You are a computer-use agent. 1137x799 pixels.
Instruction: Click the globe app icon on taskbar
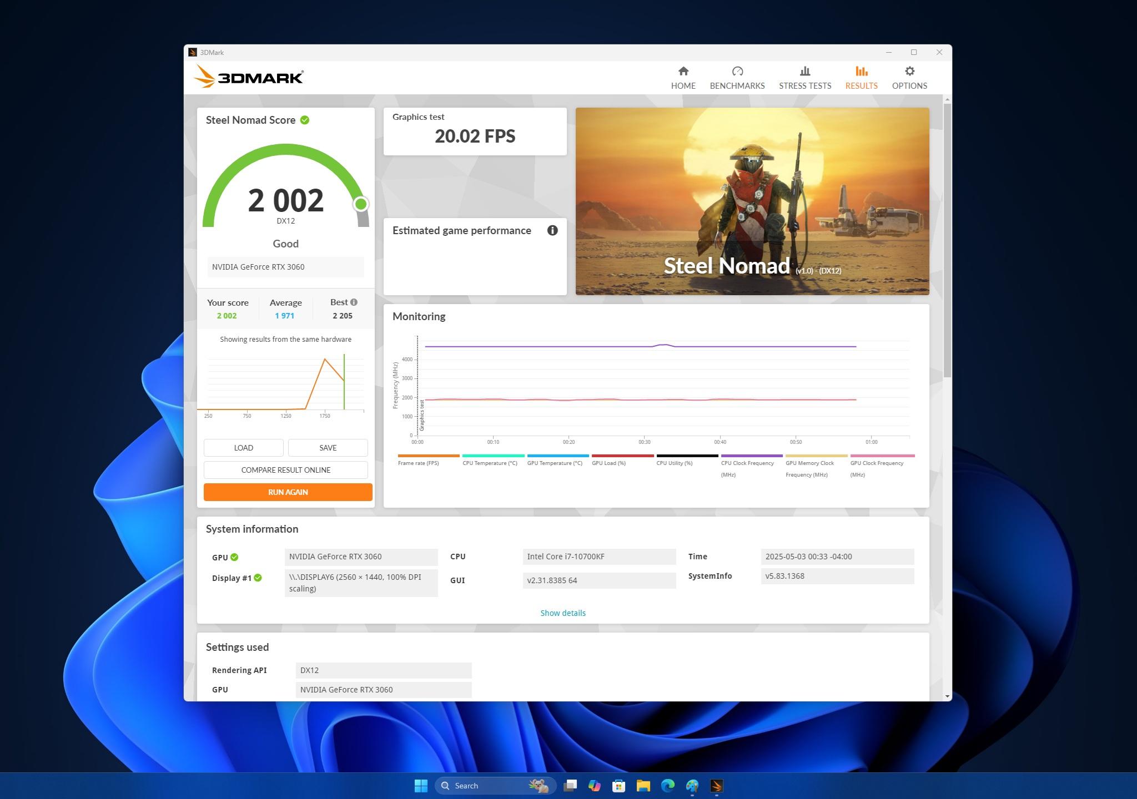point(692,786)
